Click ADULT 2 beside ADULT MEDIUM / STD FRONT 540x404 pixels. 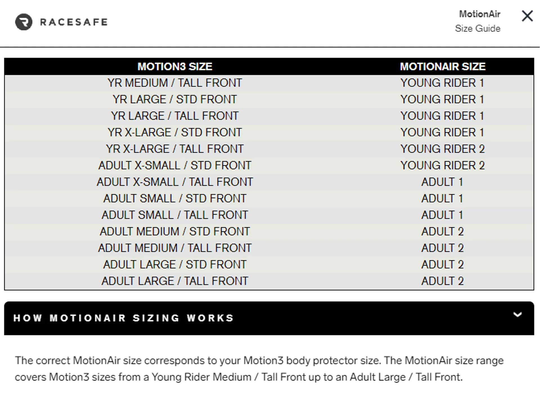coord(442,232)
